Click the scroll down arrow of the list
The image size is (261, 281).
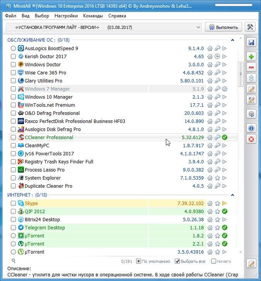click(241, 252)
